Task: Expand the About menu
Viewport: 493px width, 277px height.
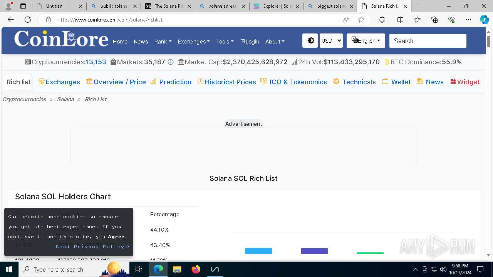Action: (275, 42)
